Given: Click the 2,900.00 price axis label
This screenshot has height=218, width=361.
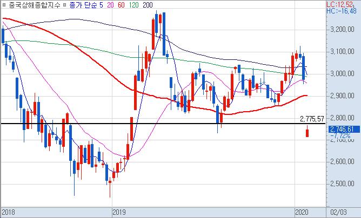Looking at the screenshot, I should coord(342,96).
